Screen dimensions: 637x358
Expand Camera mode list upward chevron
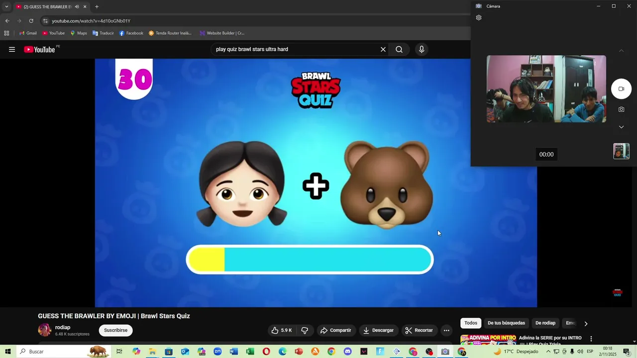point(621,51)
